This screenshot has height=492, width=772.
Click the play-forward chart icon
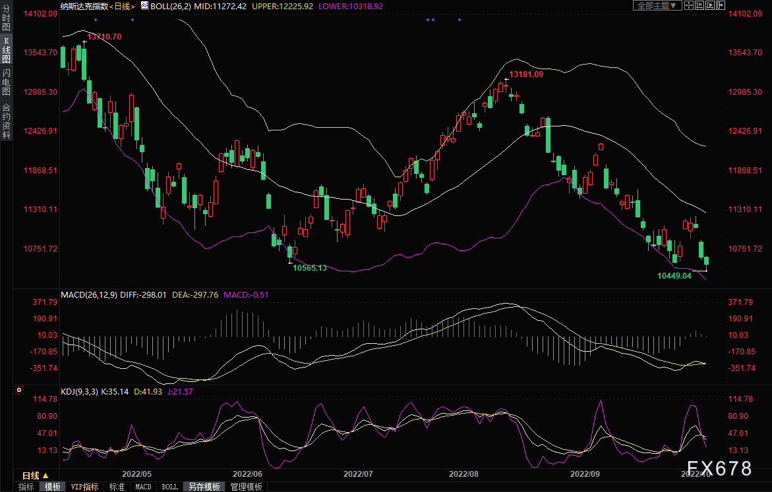coord(710,5)
